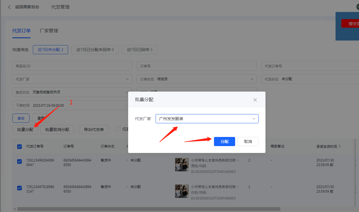359x212 pixels.
Task: Sort by the 承诺发货时间 column arrows
Action: 340,146
